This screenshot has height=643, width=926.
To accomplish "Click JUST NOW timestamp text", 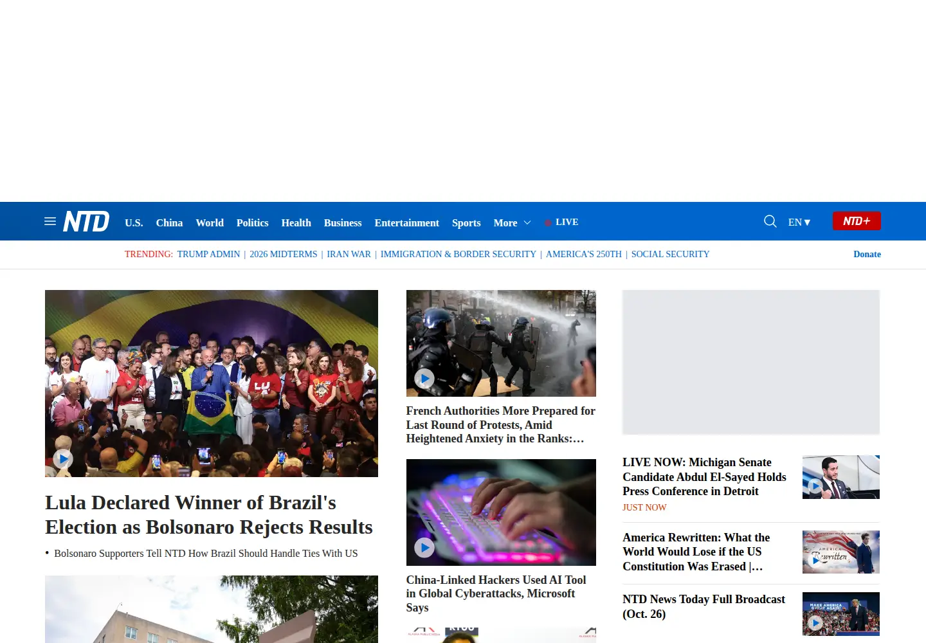I will click(644, 507).
